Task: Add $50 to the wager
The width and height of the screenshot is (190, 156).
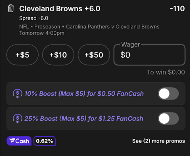Action: point(94,55)
